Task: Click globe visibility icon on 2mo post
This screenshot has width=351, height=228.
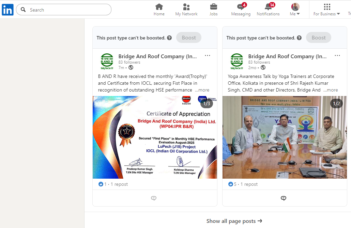Action: tap(263, 67)
